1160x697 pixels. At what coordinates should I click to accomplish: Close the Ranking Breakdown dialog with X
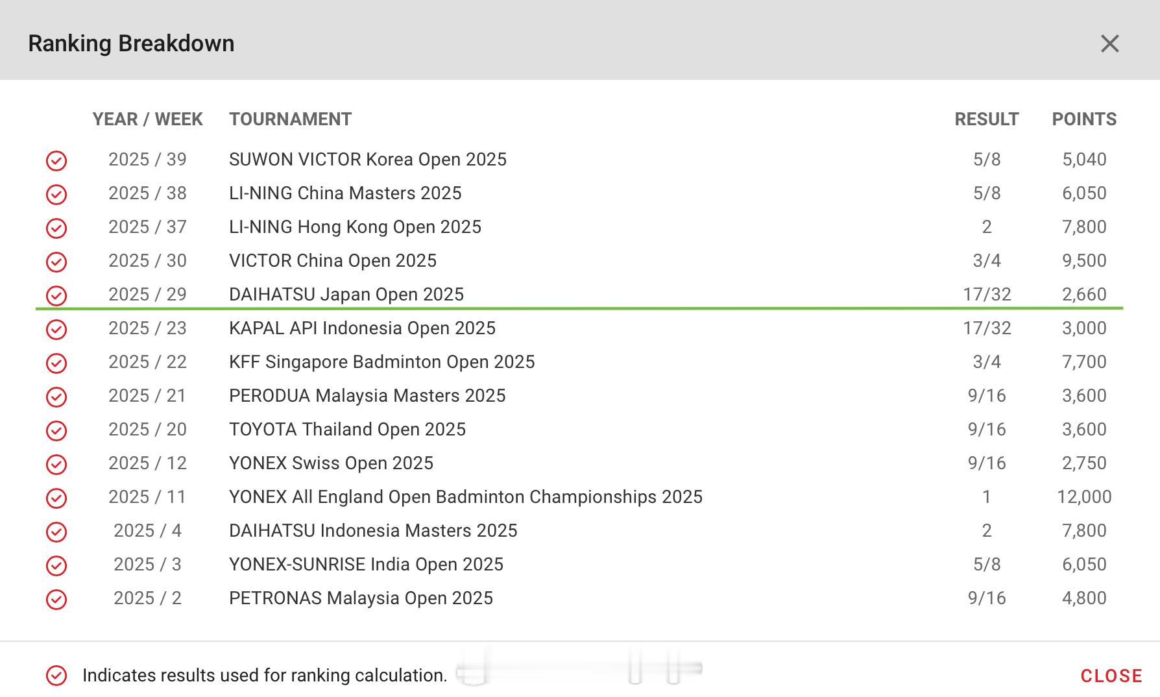[1110, 43]
